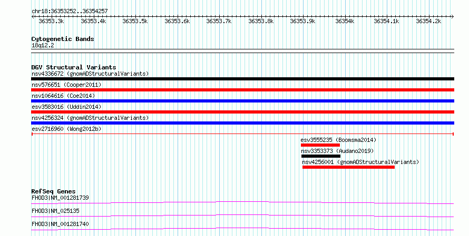469x236 pixels.
Task: Click the 36353.4k ruler tick label
Action: tap(93, 21)
